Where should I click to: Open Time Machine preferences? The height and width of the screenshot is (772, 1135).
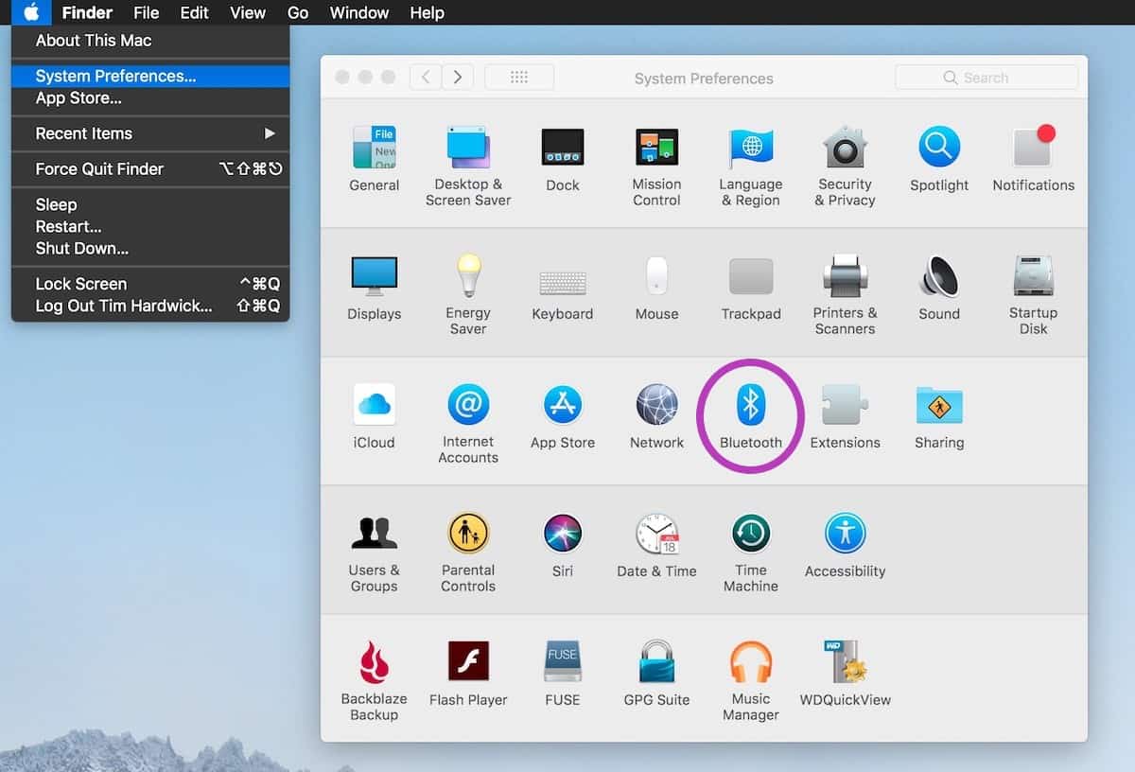[751, 553]
